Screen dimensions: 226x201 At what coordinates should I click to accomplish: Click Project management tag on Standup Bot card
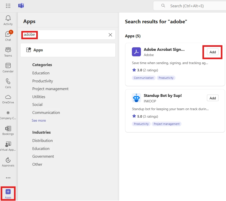167,124
